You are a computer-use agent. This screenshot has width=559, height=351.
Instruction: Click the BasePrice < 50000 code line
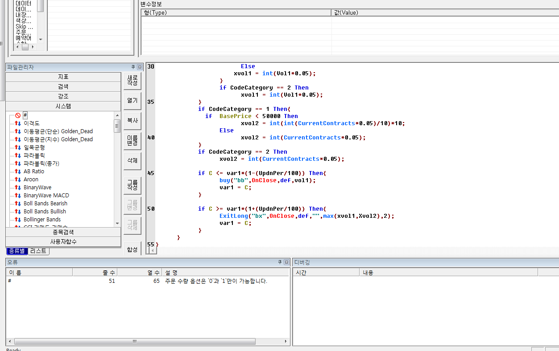(252, 116)
